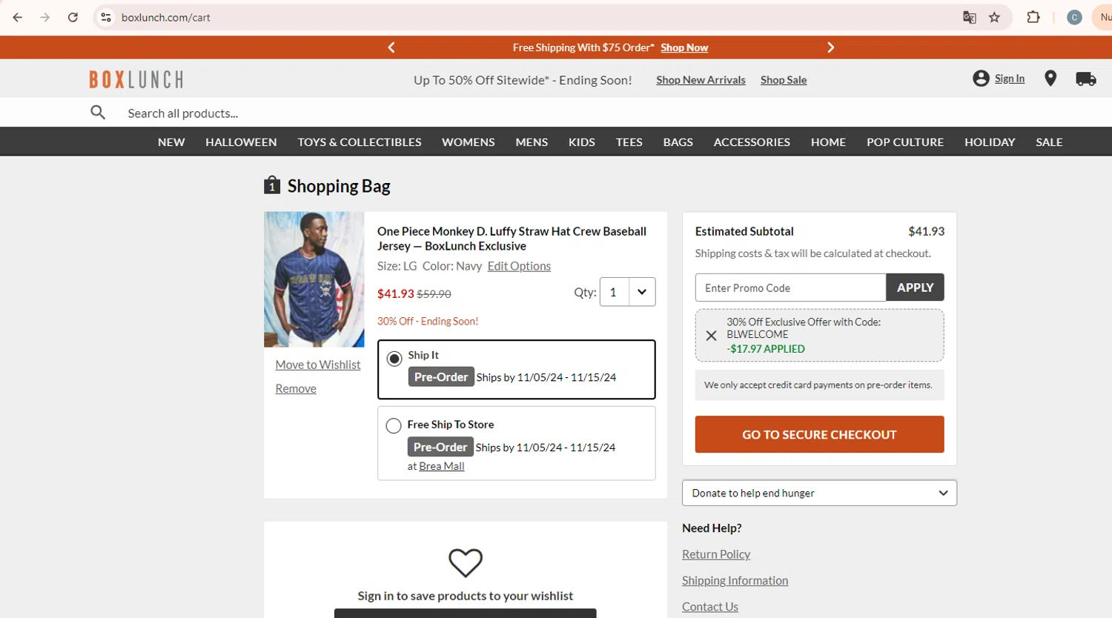
Task: Remove the BLWELCOME promo code
Action: (711, 336)
